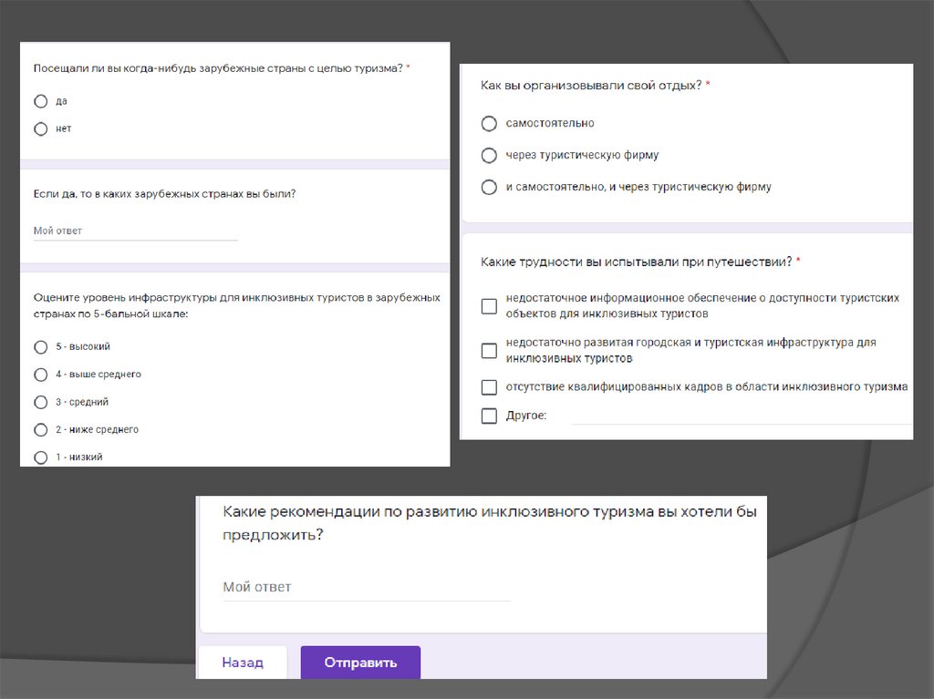Choose rating "4 - выше среднего"
This screenshot has height=699, width=934.
coord(40,375)
